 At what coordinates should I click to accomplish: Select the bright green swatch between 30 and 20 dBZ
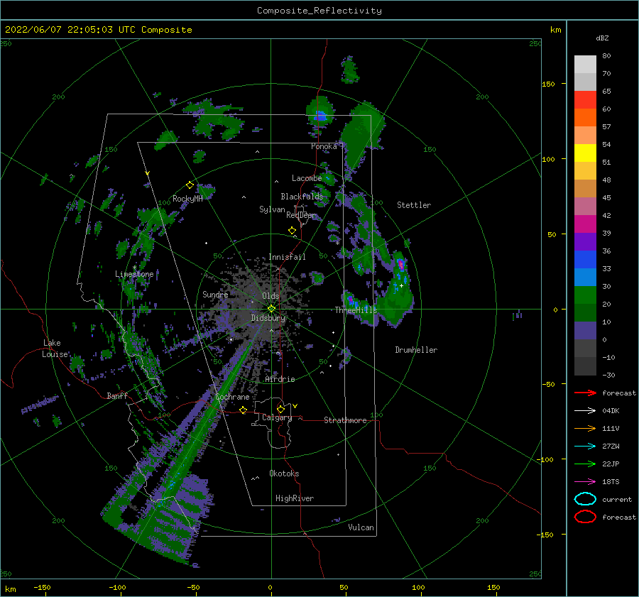point(585,295)
